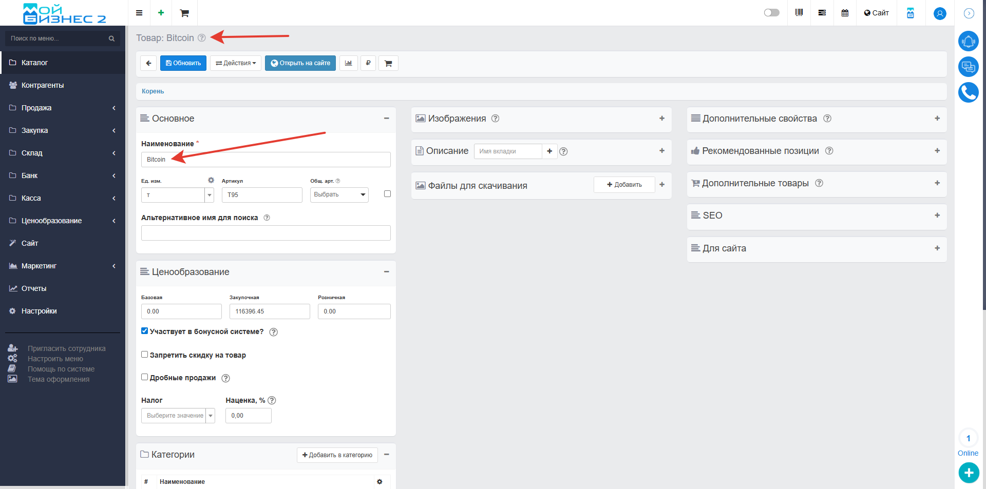The height and width of the screenshot is (489, 986).
Task: Click help icon beside Изображения
Action: click(x=495, y=119)
